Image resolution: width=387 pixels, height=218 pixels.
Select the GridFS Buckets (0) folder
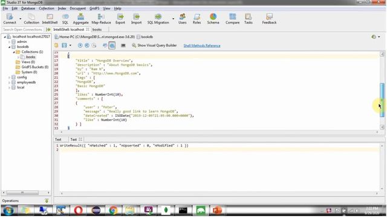(35, 67)
